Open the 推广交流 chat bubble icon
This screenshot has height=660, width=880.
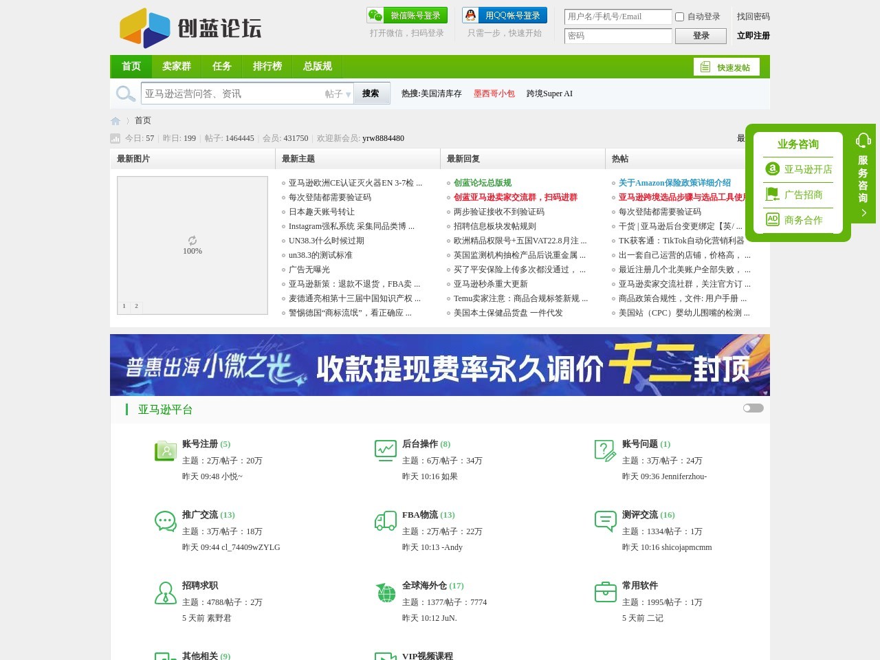pyautogui.click(x=166, y=522)
